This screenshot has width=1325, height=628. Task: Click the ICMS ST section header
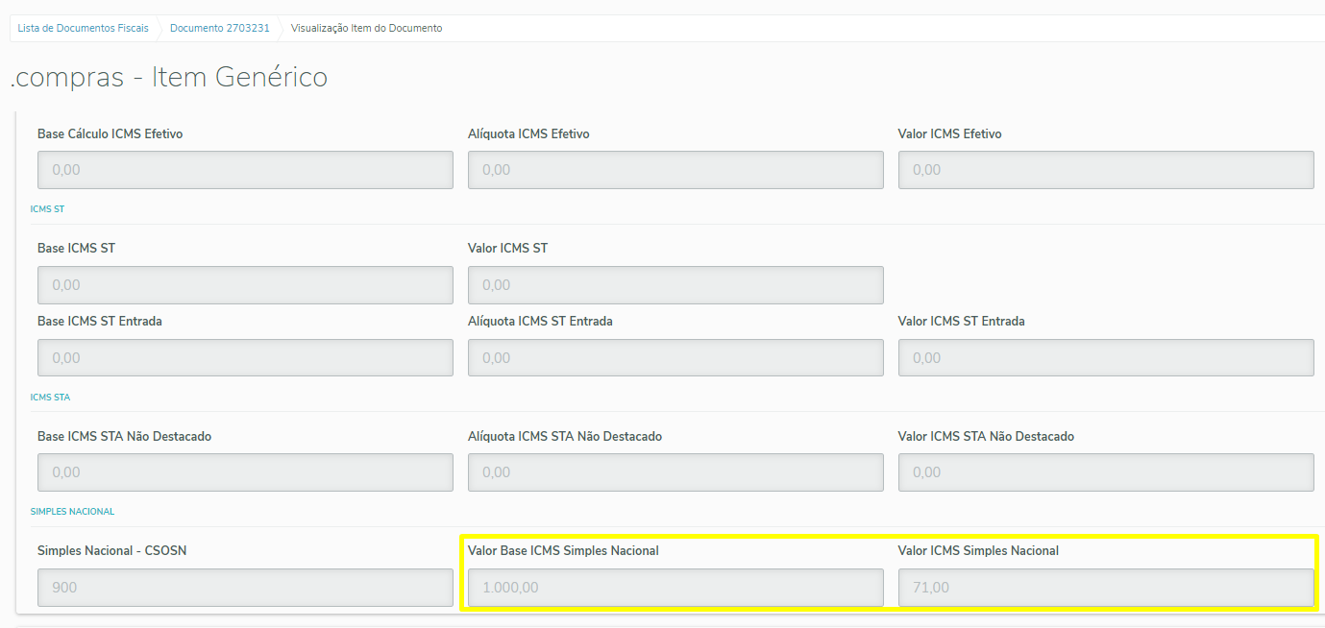(x=48, y=208)
